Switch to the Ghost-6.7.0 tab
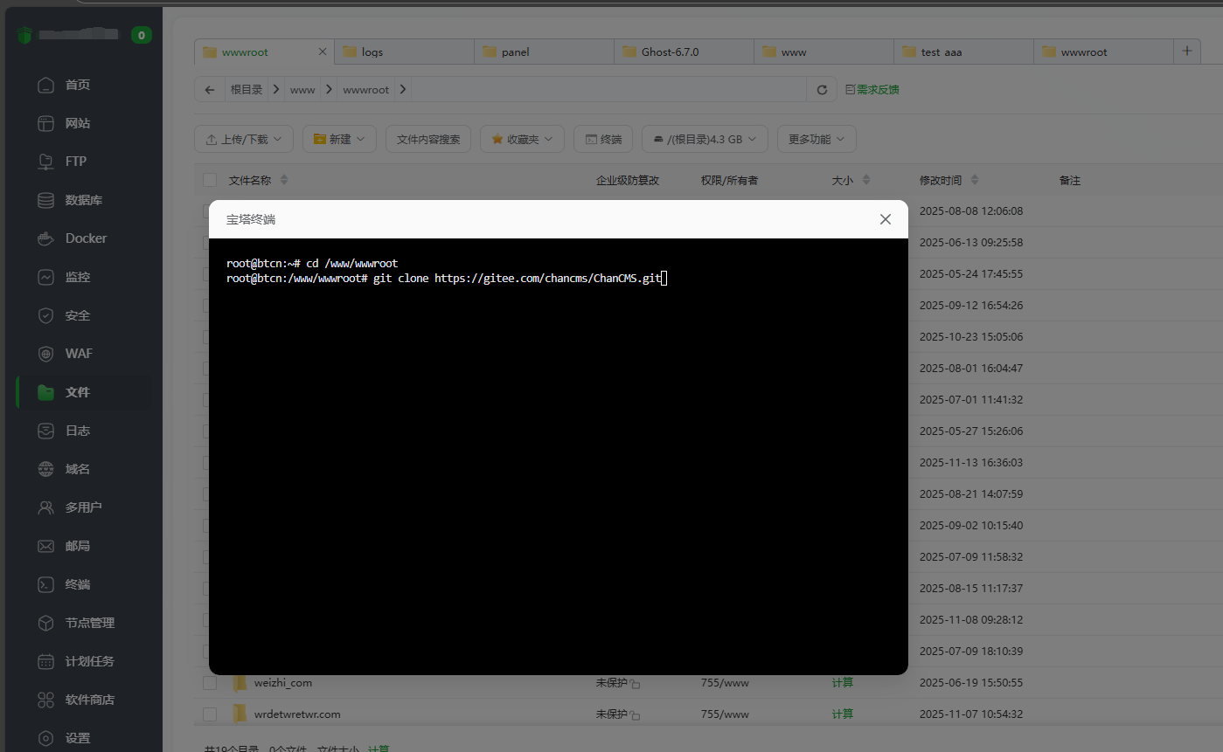The height and width of the screenshot is (752, 1223). click(670, 52)
